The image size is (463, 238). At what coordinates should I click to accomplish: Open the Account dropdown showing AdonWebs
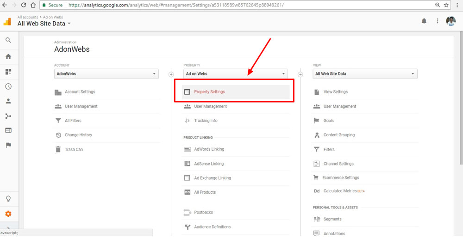click(x=106, y=74)
